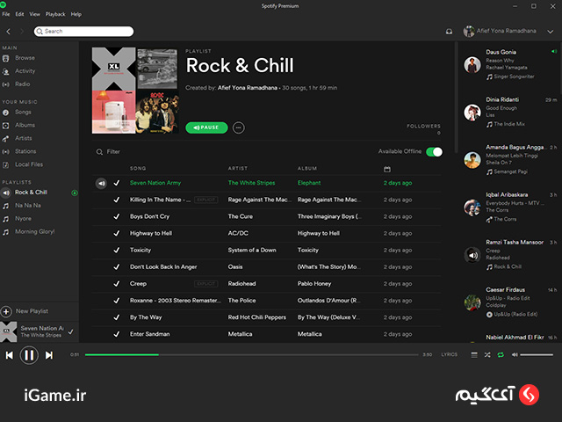Select the Morning Glory! playlist
Viewport: 562px width, 422px height.
coord(34,232)
